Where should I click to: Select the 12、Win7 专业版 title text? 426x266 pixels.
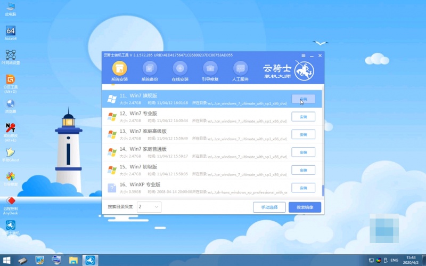(x=138, y=114)
